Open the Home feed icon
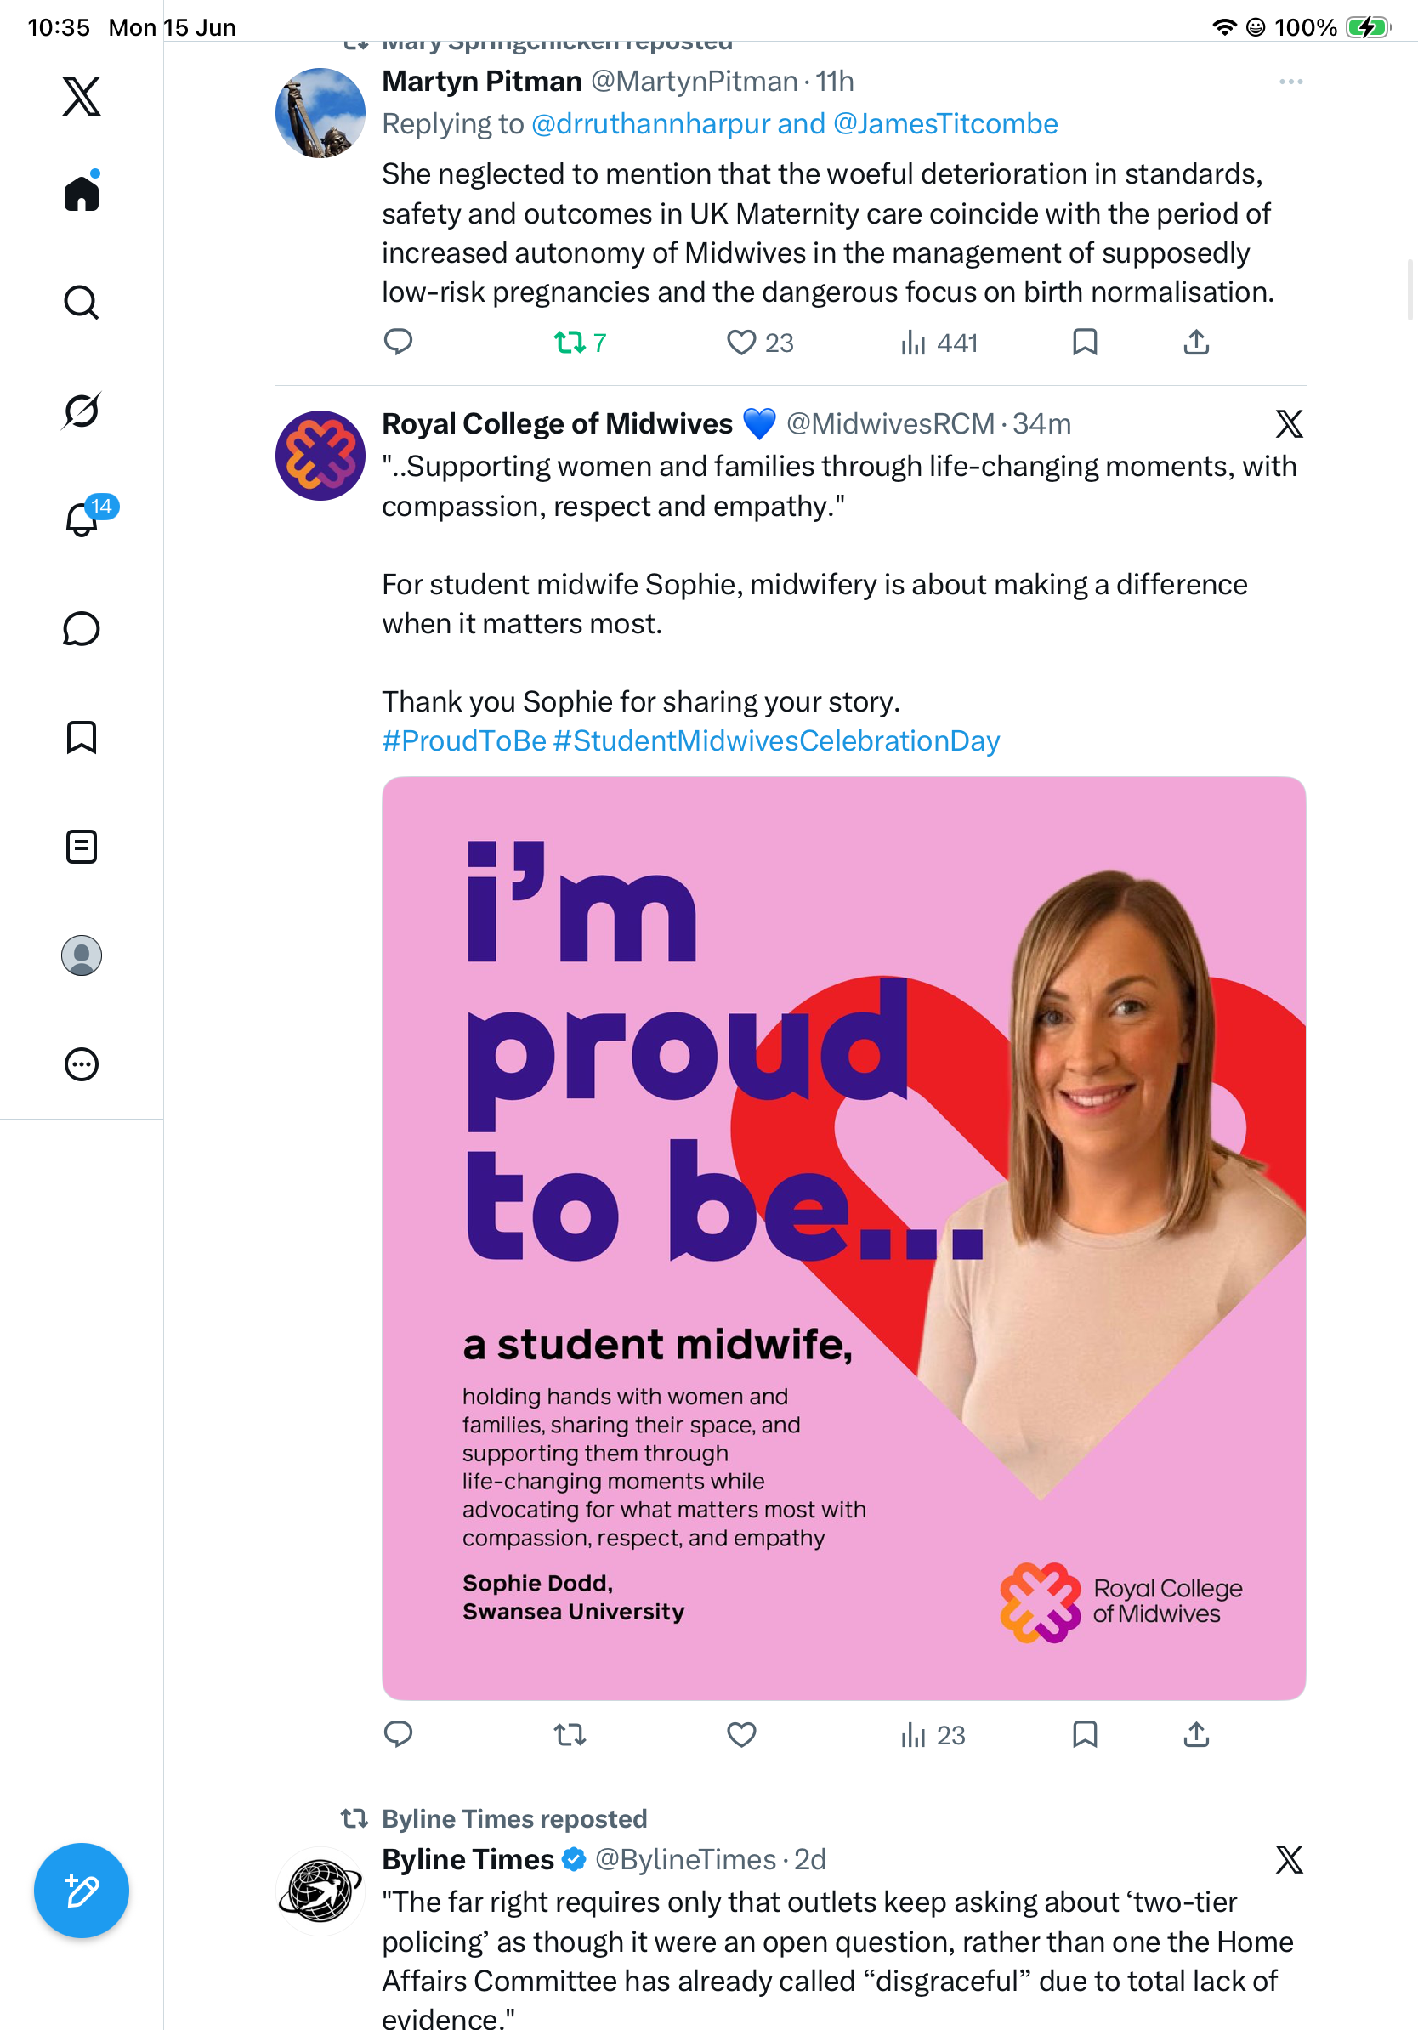This screenshot has width=1418, height=2030. [x=82, y=193]
